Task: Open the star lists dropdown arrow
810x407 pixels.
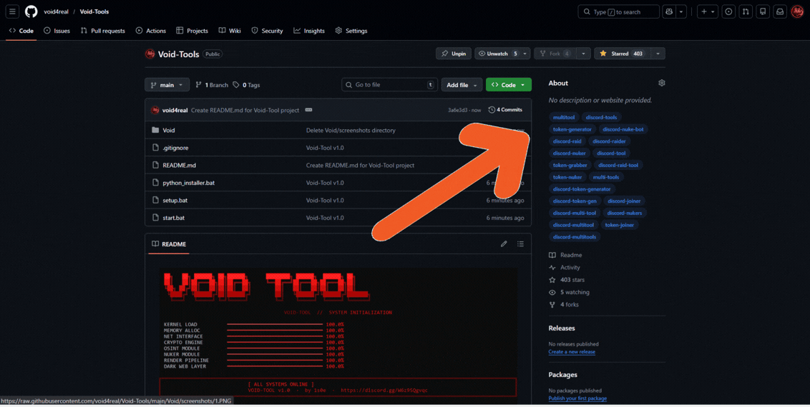Action: [x=658, y=54]
